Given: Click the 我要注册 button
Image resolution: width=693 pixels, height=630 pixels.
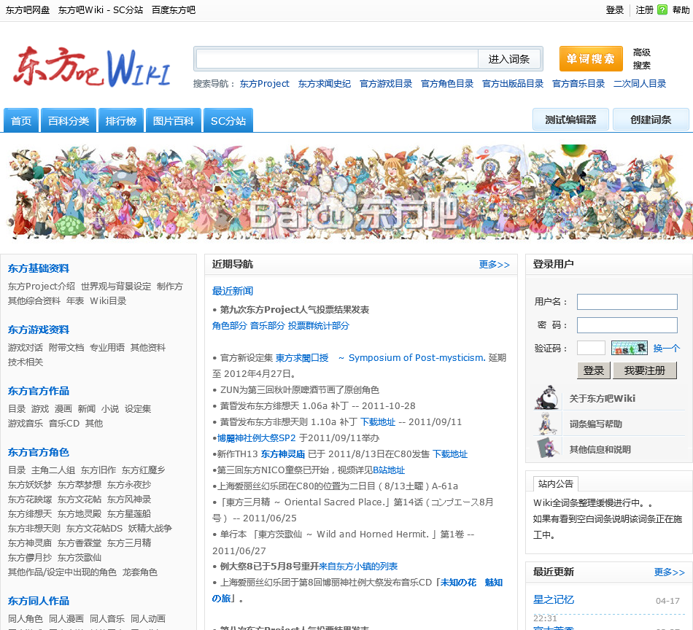Looking at the screenshot, I should [x=645, y=370].
